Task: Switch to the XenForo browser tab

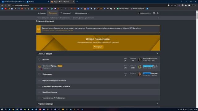Action: [x=38, y=2]
